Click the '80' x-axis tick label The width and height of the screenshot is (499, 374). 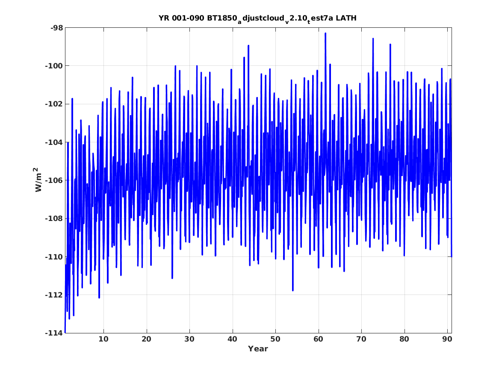coord(404,339)
